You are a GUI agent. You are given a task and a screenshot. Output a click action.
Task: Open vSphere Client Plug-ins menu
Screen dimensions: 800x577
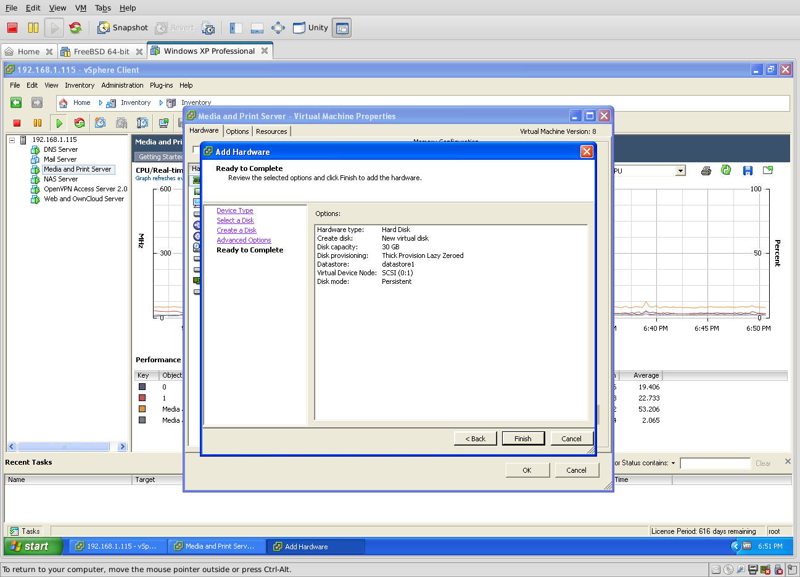click(x=161, y=85)
